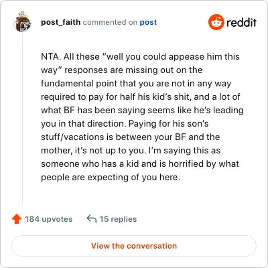Open the "15 replies" text
This screenshot has width=268, height=268.
click(x=118, y=219)
